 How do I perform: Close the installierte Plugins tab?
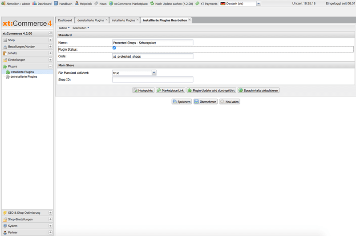pyautogui.click(x=138, y=20)
